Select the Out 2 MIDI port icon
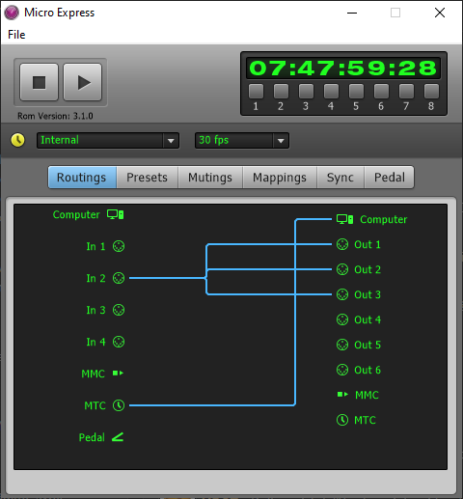Image resolution: width=463 pixels, height=499 pixels. (x=342, y=269)
